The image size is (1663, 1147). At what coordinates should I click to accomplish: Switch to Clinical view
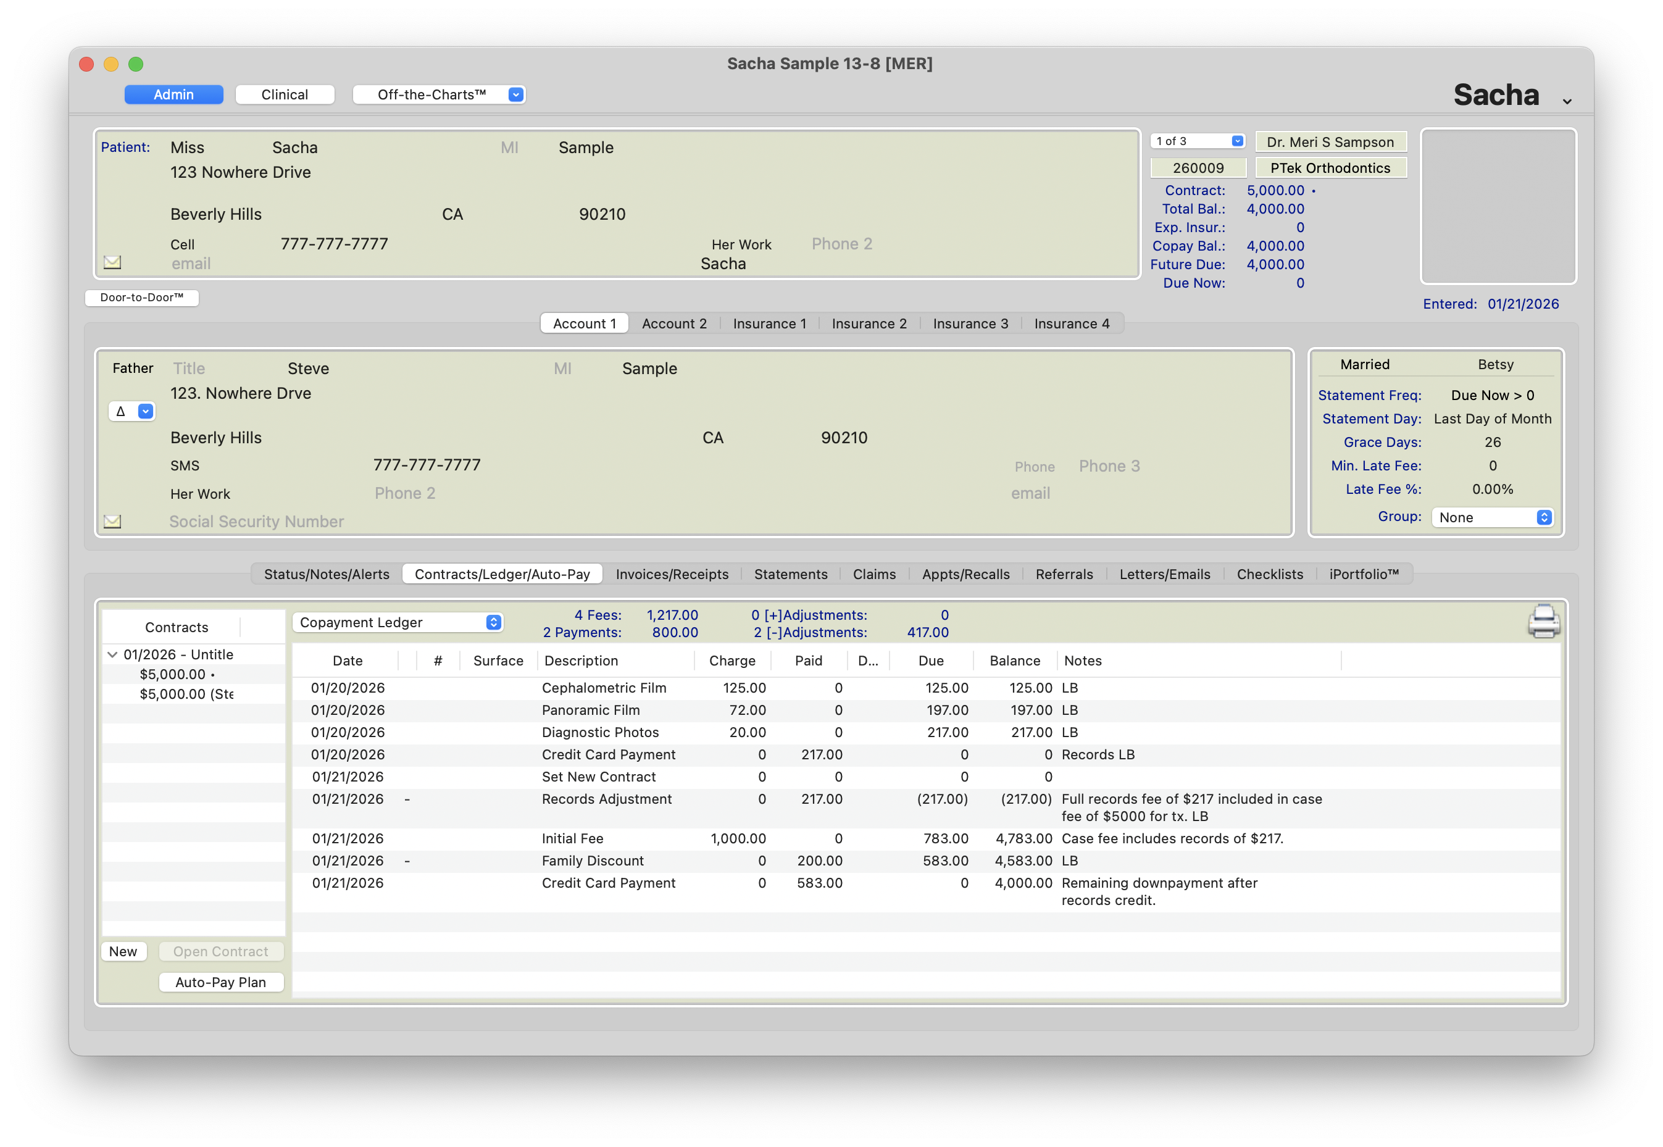point(285,95)
